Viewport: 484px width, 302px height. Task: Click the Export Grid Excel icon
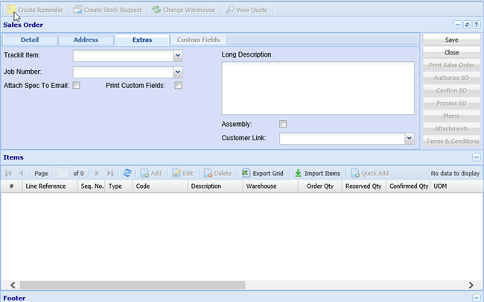click(x=246, y=173)
